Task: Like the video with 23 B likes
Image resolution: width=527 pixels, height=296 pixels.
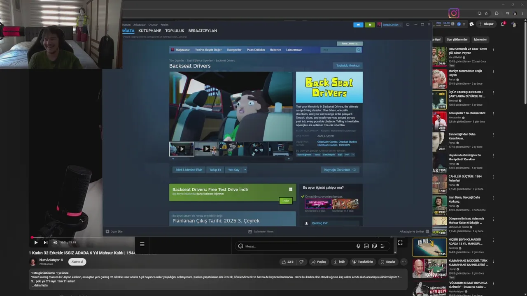Action: [x=288, y=262]
